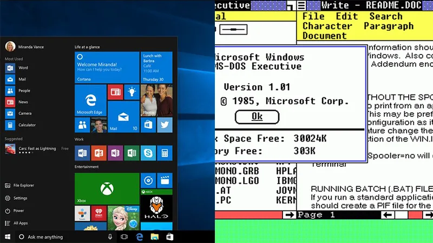Viewport: 433px width, 243px height.
Task: Open Mail from the Most Used list
Action: click(16, 79)
